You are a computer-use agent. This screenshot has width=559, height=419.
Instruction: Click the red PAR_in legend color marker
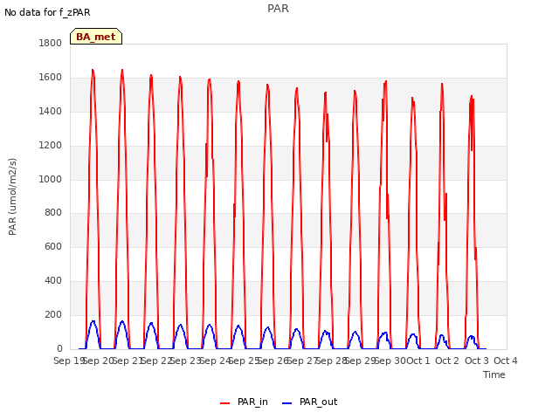coord(225,403)
